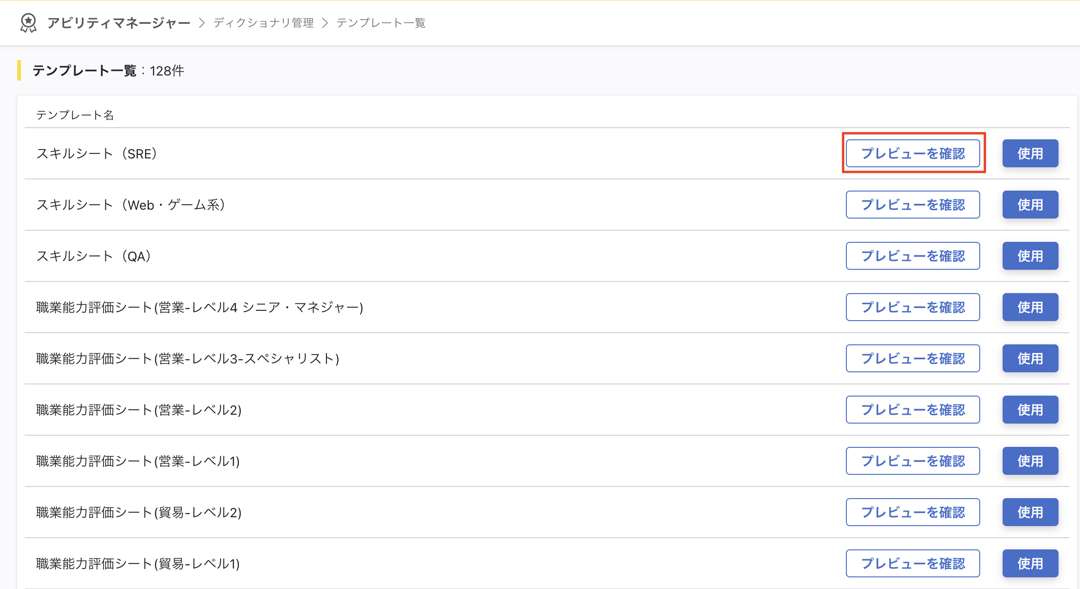This screenshot has height=589, width=1080.
Task: Use 職業能力評価シート(貿易-レベル1) template
Action: pyautogui.click(x=1030, y=563)
